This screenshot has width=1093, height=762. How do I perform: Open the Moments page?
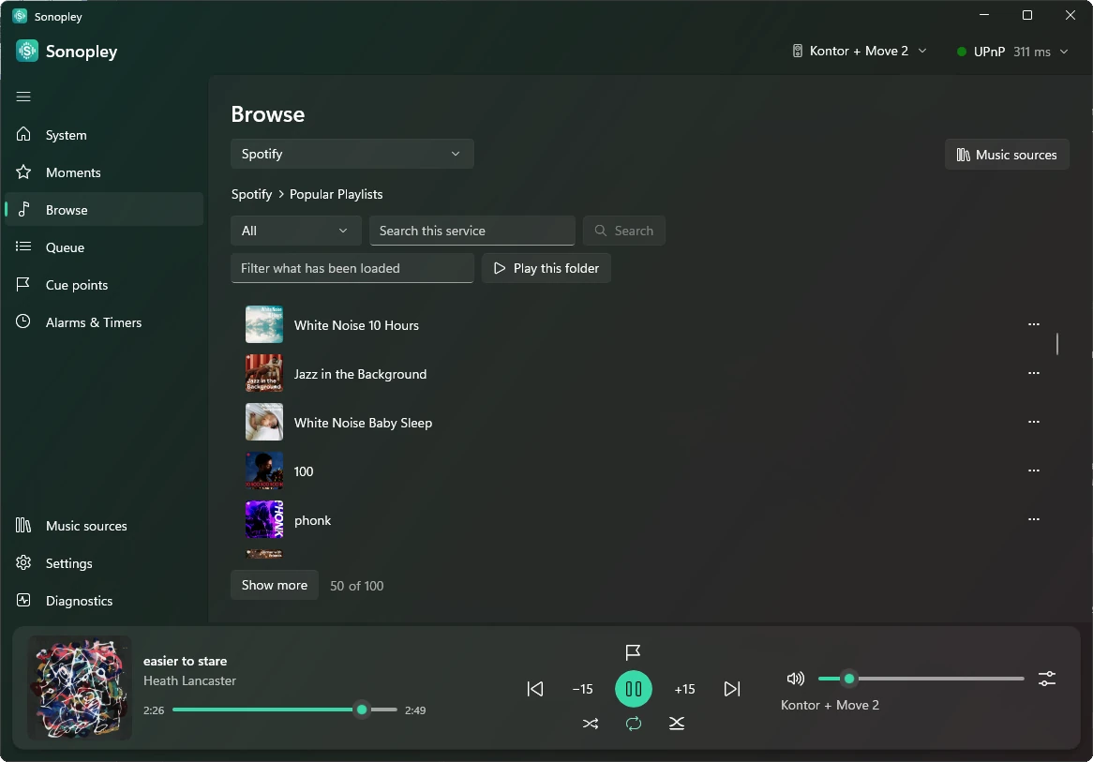click(x=104, y=172)
